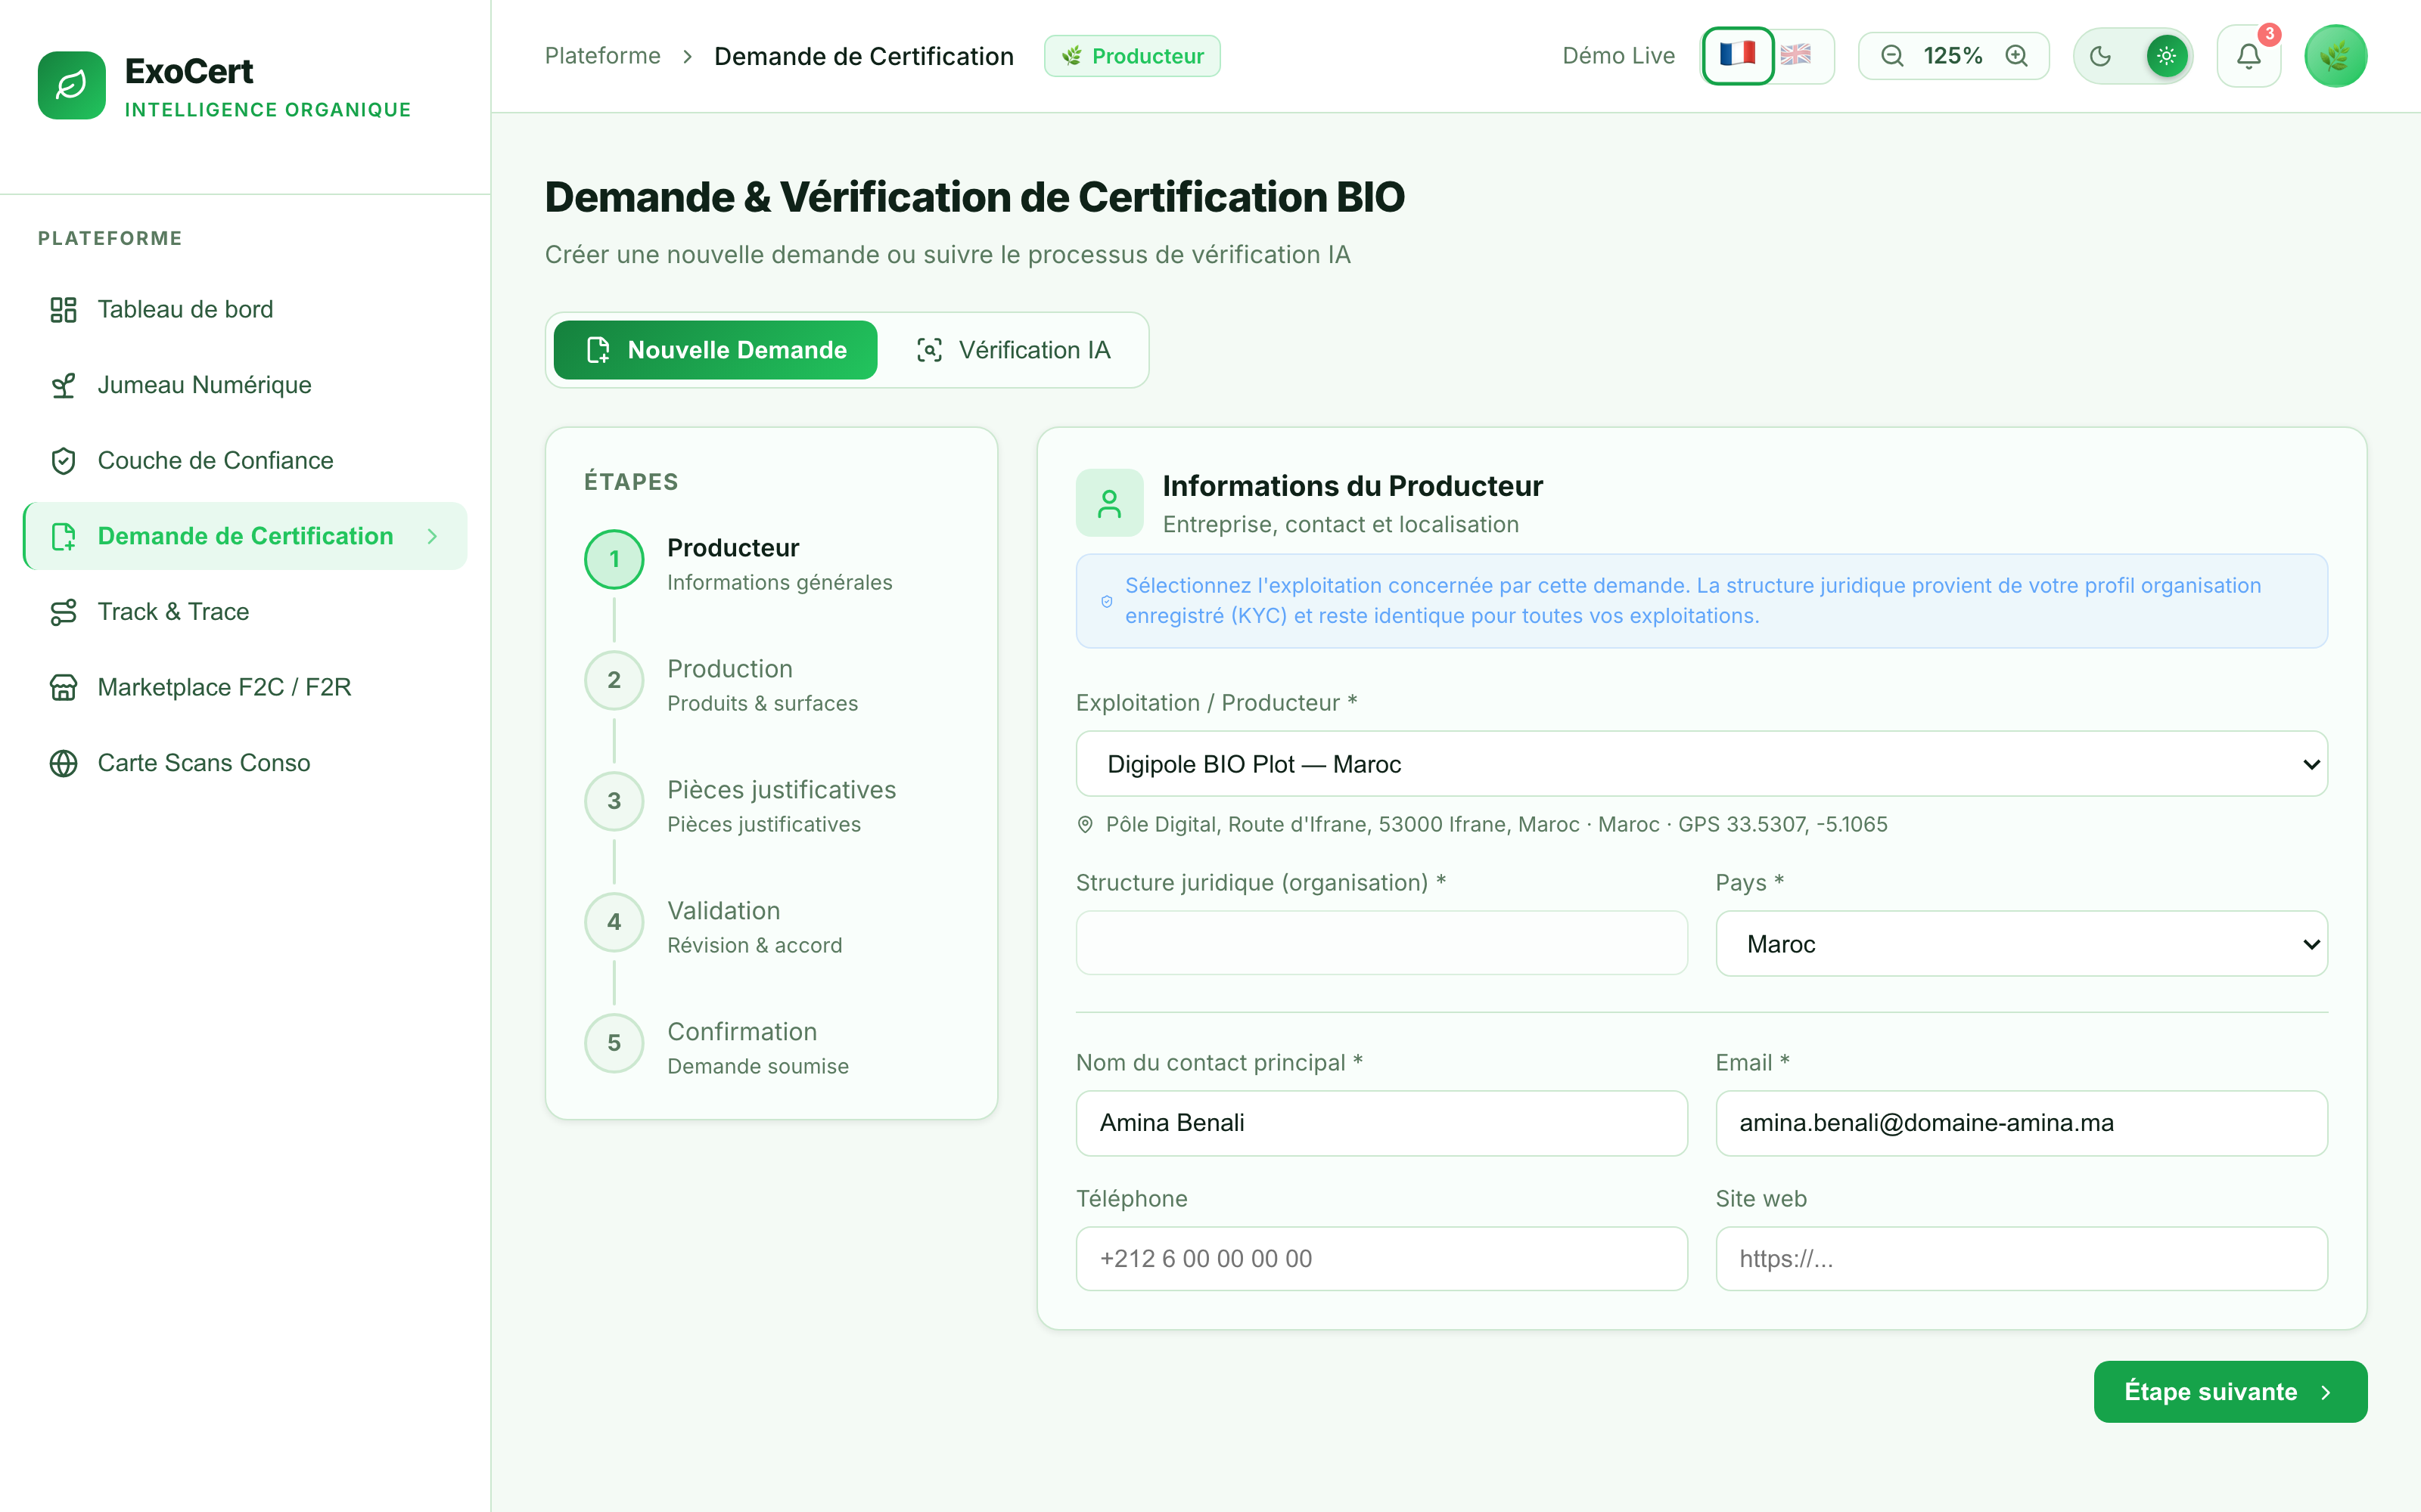Image resolution: width=2421 pixels, height=1512 pixels.
Task: Click the Track & Trace route icon
Action: [x=63, y=612]
